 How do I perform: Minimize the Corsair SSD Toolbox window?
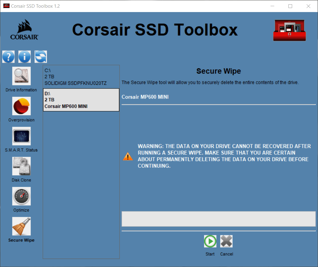272,6
